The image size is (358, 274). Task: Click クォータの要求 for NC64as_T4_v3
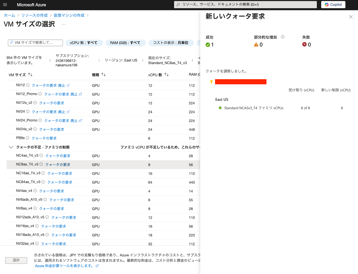[60, 182]
